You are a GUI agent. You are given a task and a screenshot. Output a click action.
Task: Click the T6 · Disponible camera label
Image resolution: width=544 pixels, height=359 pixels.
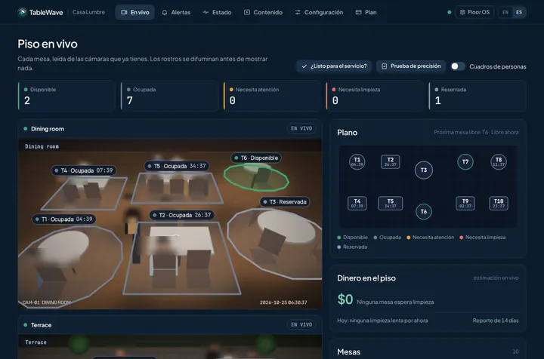coord(256,158)
